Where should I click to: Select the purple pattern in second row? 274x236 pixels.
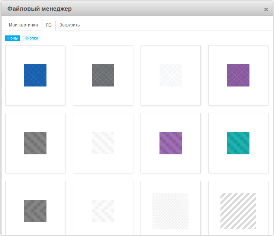point(171,143)
